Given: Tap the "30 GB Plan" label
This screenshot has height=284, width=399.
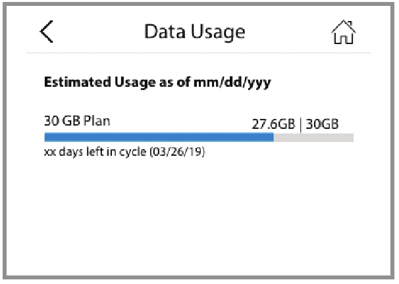Looking at the screenshot, I should coord(77,120).
